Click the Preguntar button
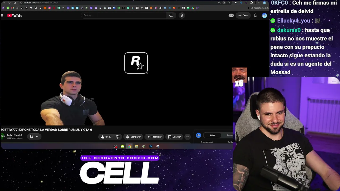The width and height of the screenshot is (340, 191). coord(154,137)
